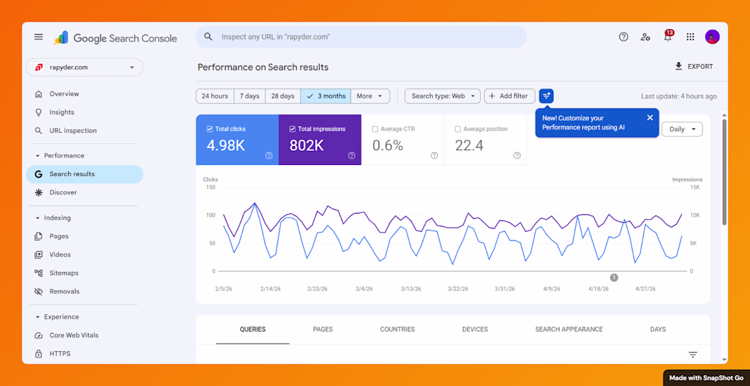Viewport: 750px width, 386px height.
Task: Click the URL inspection magnifier icon
Action: tap(39, 130)
